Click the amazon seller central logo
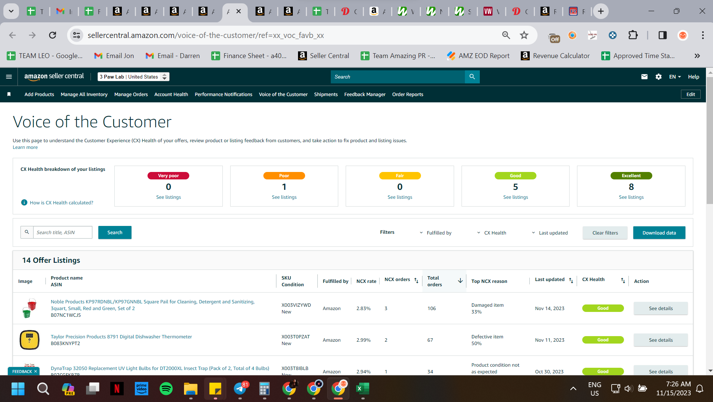 (54, 76)
